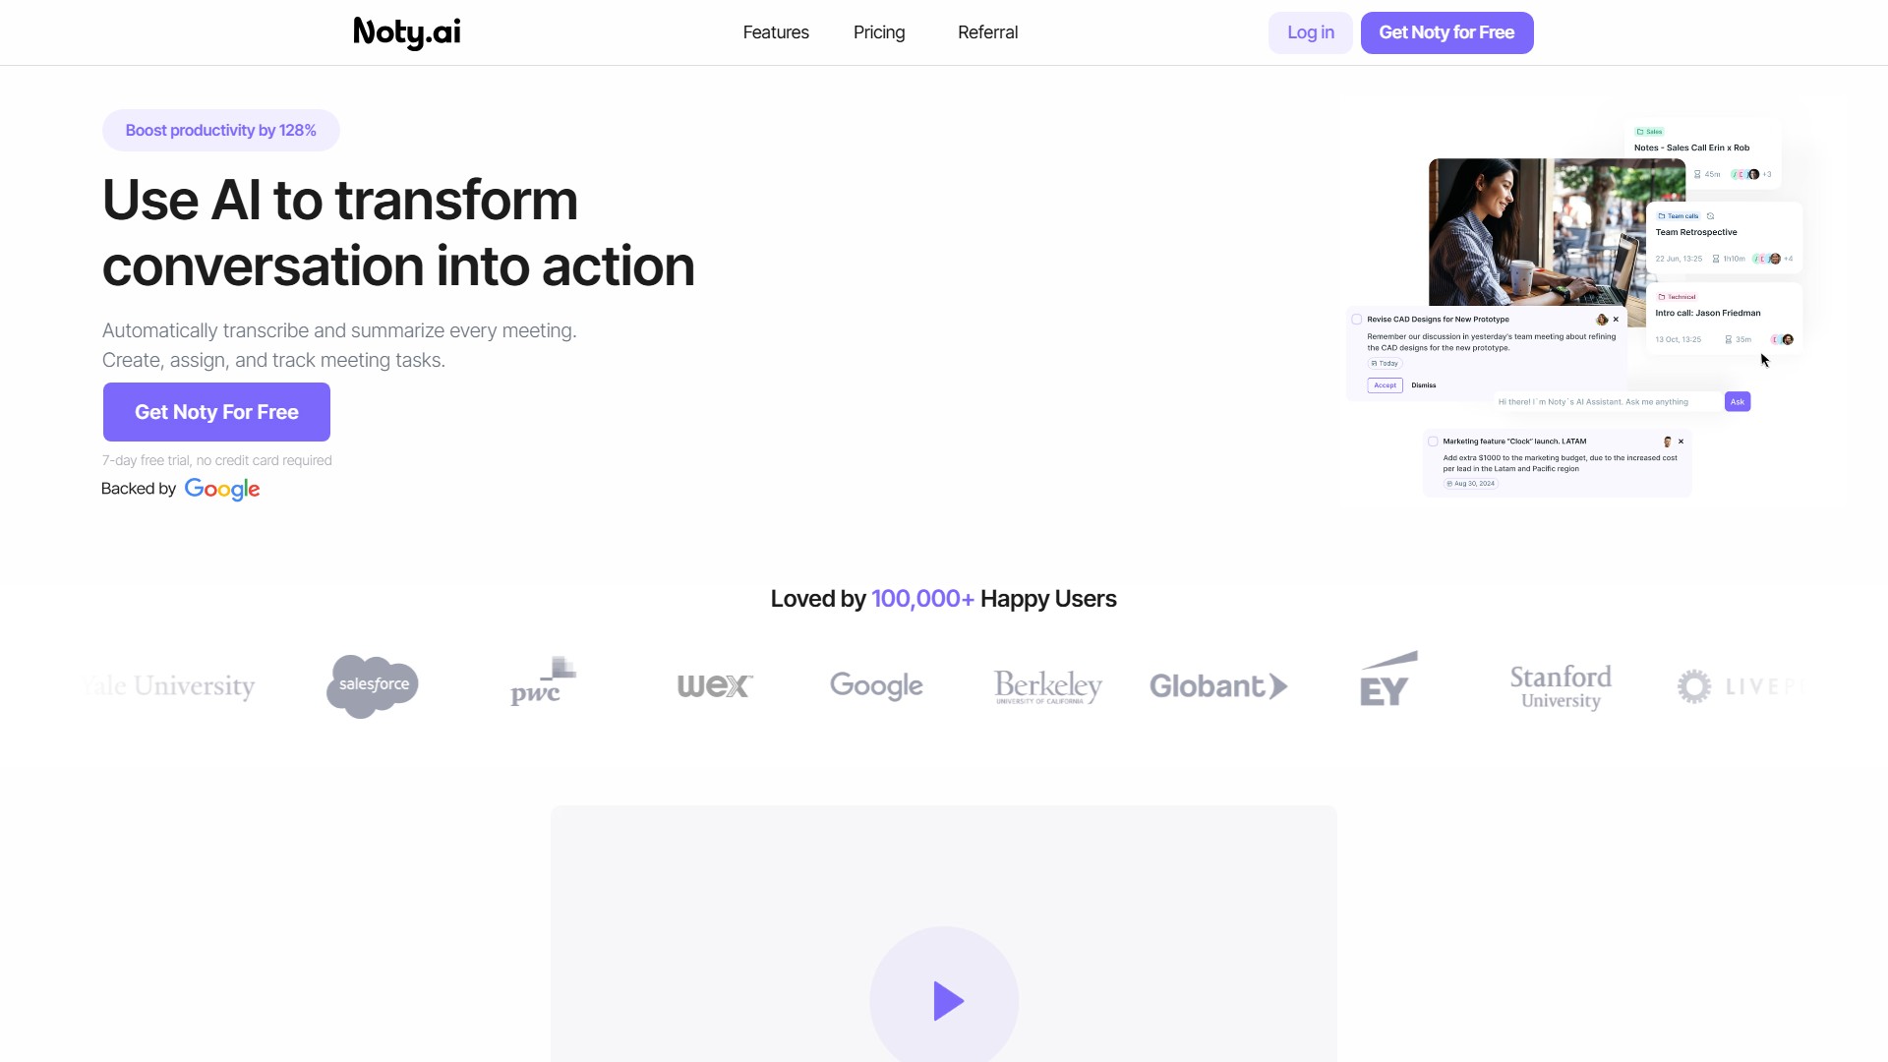Play the demo video
The width and height of the screenshot is (1888, 1062).
click(944, 1000)
